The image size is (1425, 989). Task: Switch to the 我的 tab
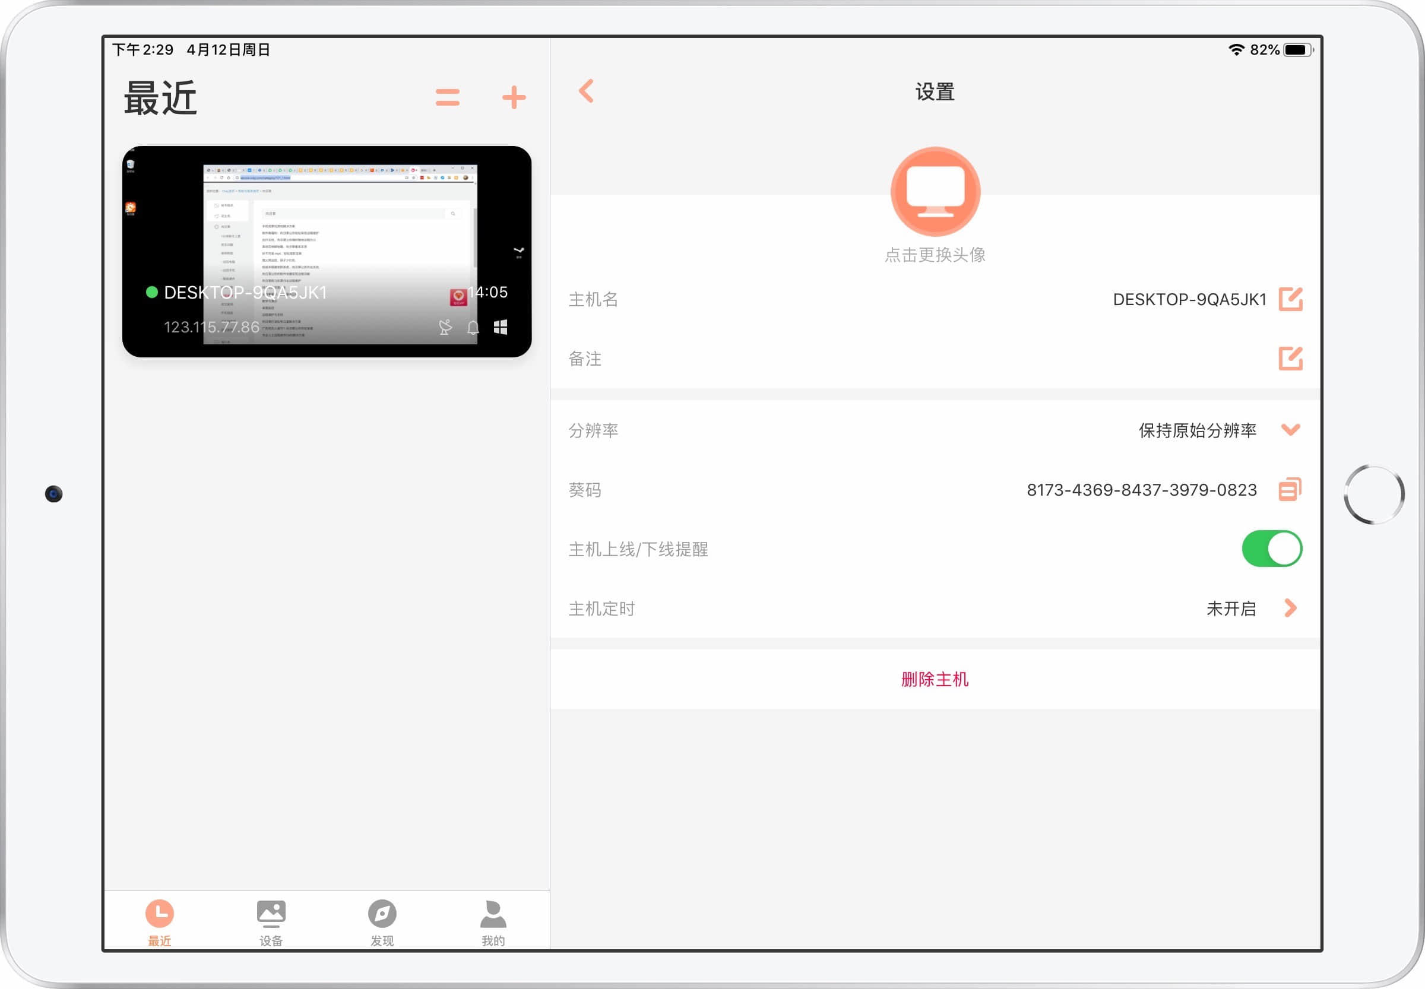(493, 923)
